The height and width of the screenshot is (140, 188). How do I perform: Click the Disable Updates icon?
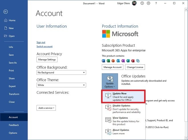108,108
